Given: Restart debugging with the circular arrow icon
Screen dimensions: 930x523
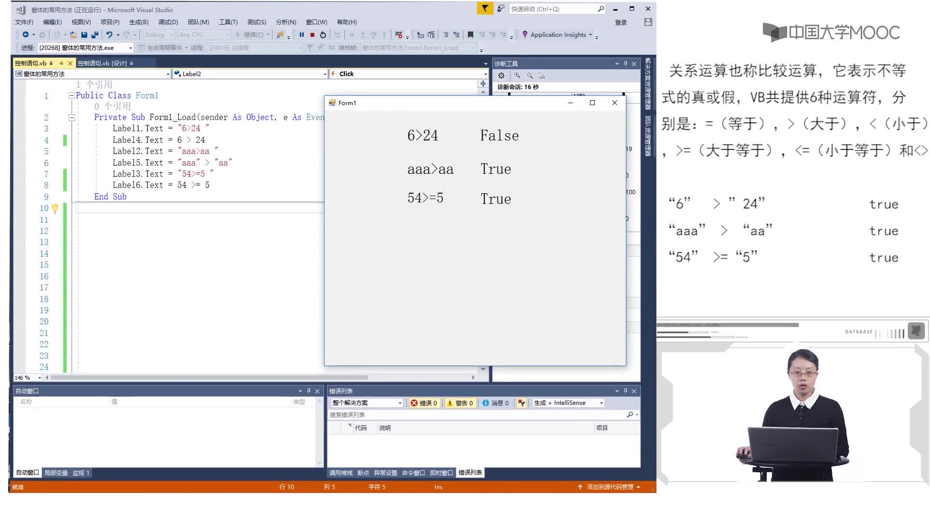Looking at the screenshot, I should [323, 35].
